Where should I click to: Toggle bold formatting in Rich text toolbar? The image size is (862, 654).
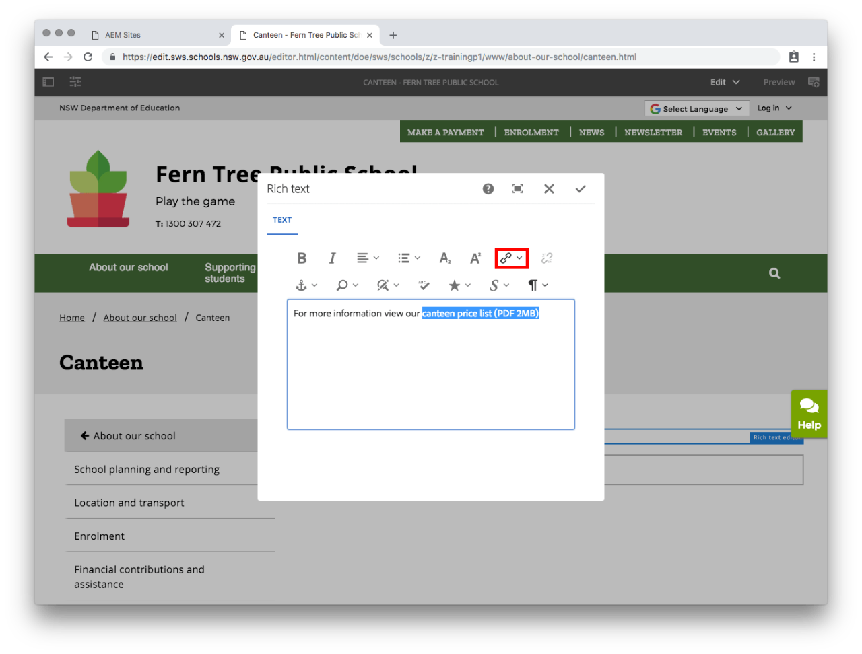tap(302, 258)
